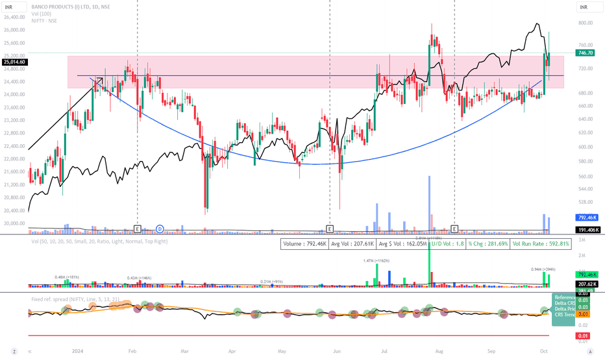Click the orange 0.03 CRS label
Image resolution: width=605 pixels, height=357 pixels.
coord(583,314)
